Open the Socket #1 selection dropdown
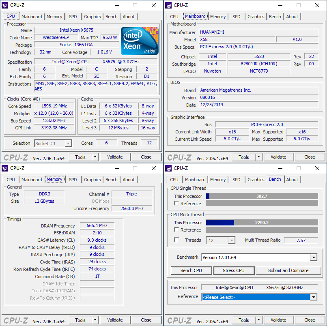 (68, 144)
